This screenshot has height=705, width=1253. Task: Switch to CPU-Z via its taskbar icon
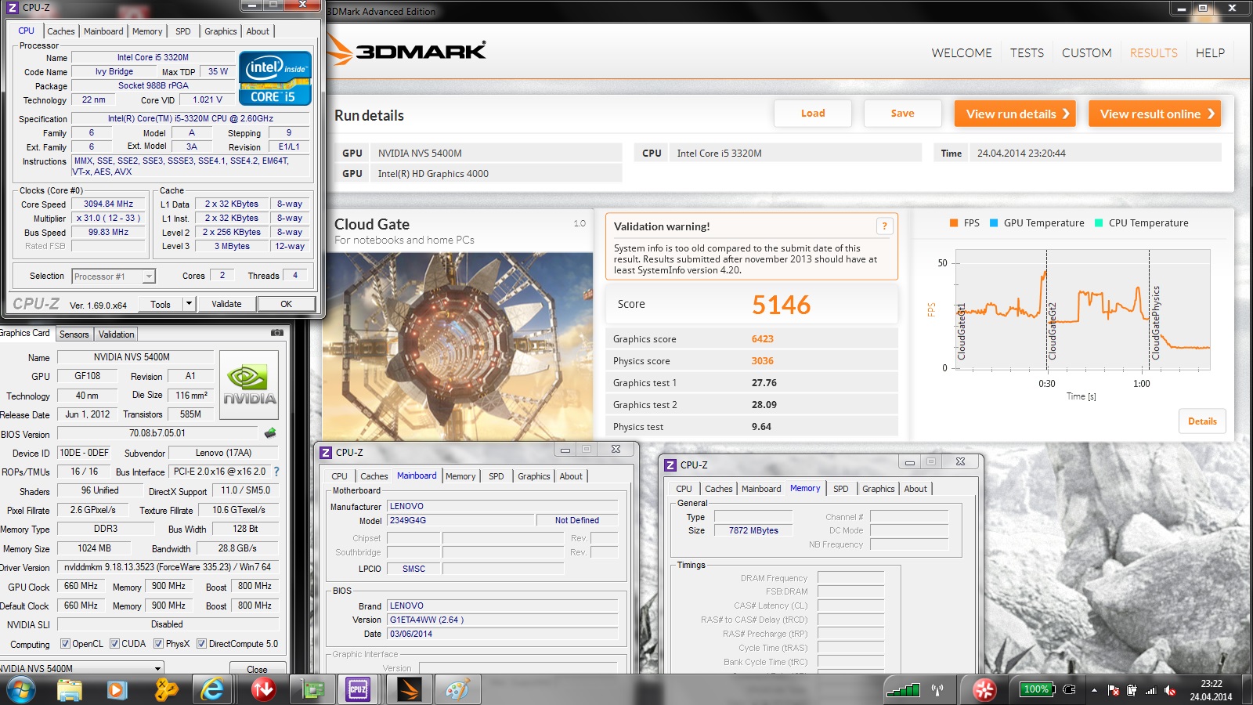coord(358,690)
